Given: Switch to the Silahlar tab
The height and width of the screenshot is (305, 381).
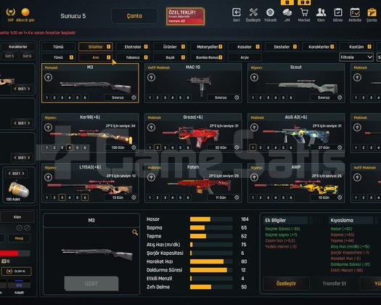Looking at the screenshot, I should [x=96, y=46].
